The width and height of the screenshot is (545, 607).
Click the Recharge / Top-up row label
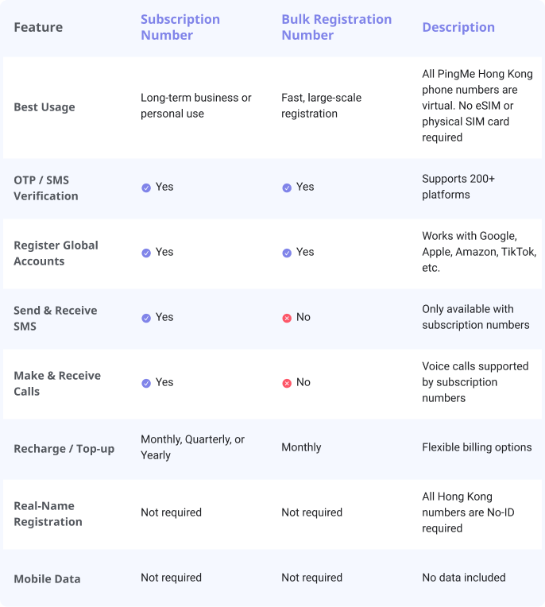click(x=64, y=448)
